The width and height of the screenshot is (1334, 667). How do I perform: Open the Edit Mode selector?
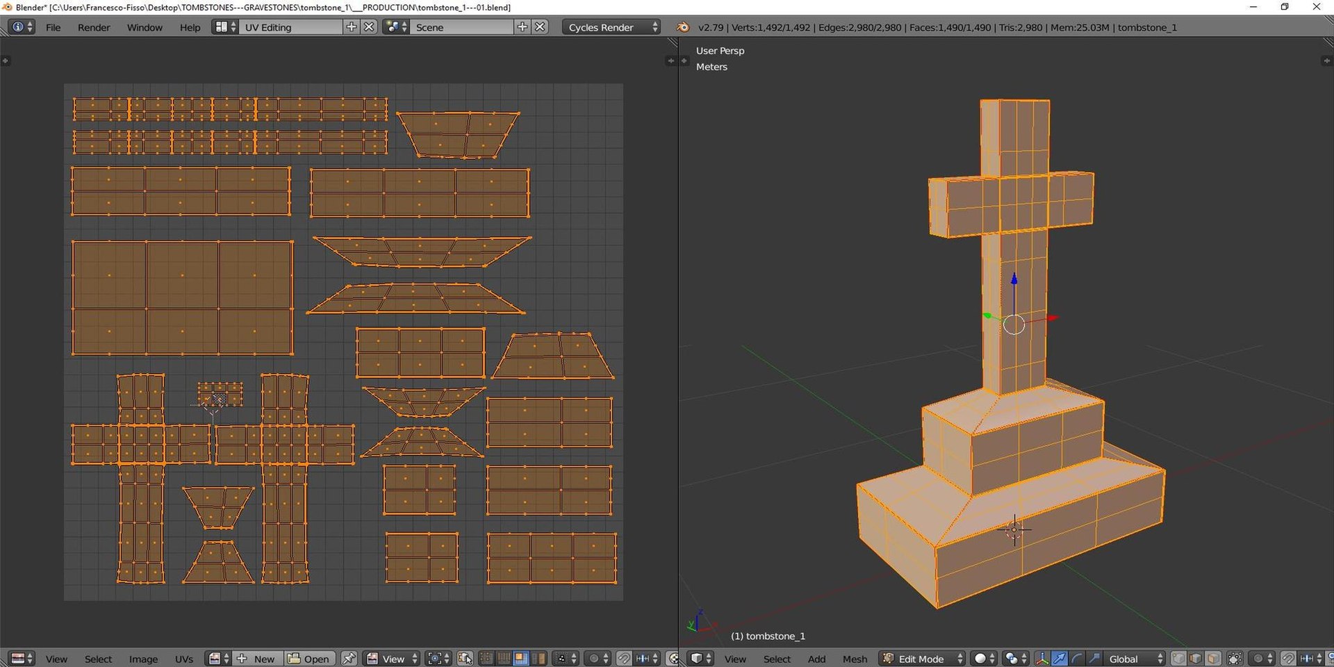(922, 658)
